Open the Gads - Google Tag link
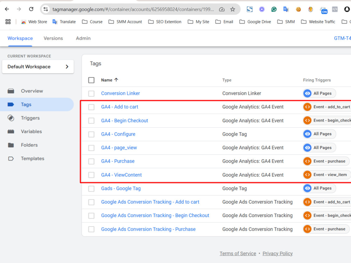351x263 pixels. point(121,189)
